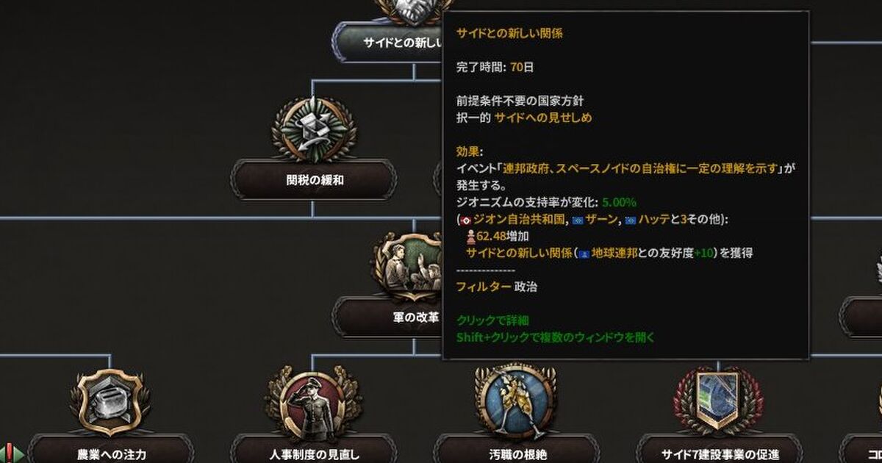This screenshot has height=463, width=882.
Task: Open the 関税の緩和 focus label
Action: (x=315, y=180)
